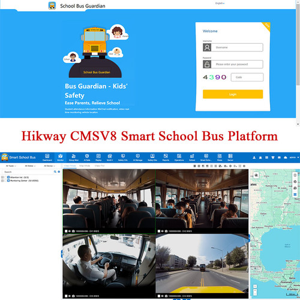300x300 pixels.
Task: Open the All States filter dropdown
Action: pyautogui.click(x=30, y=166)
